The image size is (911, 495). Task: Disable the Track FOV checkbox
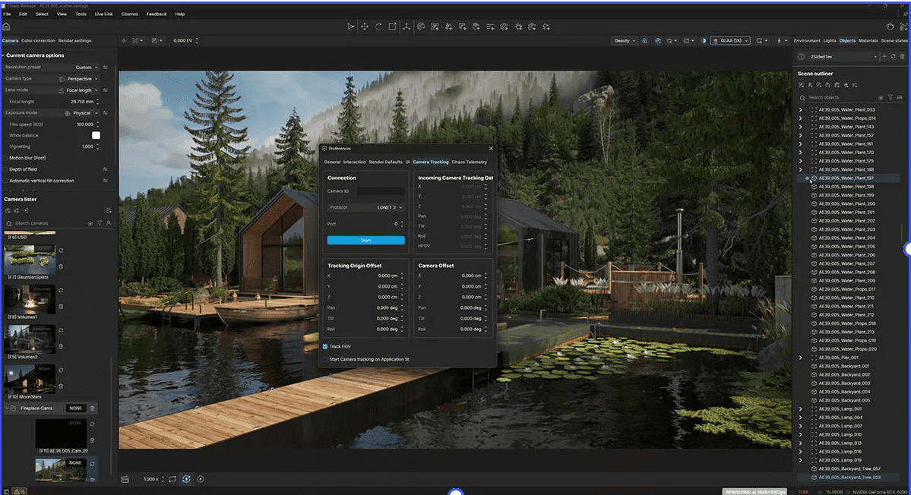click(326, 346)
